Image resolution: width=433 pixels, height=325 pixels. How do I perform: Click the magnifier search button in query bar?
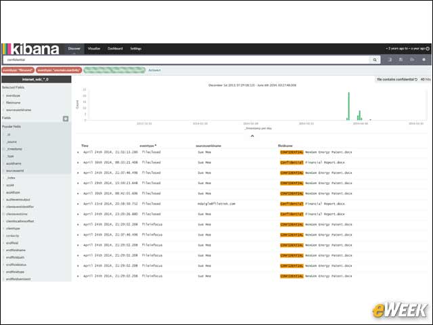click(x=374, y=60)
